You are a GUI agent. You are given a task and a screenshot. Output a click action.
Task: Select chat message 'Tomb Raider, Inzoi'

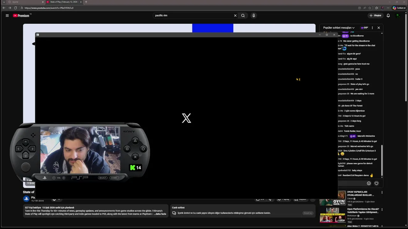pyautogui.click(x=352, y=131)
